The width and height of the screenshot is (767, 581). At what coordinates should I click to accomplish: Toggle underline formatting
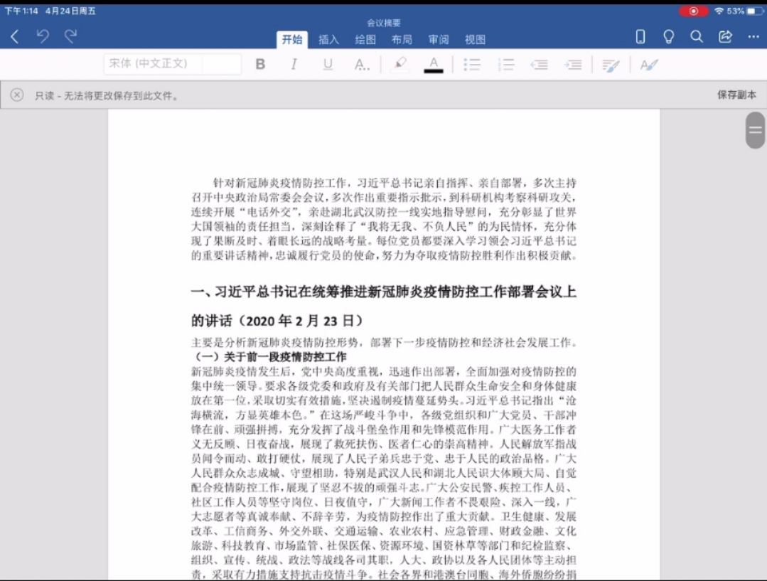[x=328, y=64]
